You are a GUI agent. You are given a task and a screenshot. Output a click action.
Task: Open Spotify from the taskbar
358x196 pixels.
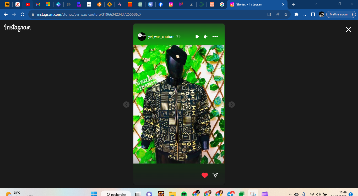click(184, 194)
